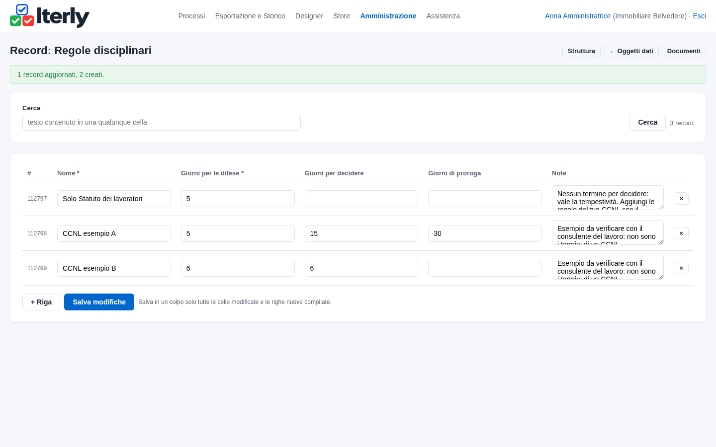Open Anna Amministratrice profile link
Screen dimensions: 716x447
click(578, 16)
